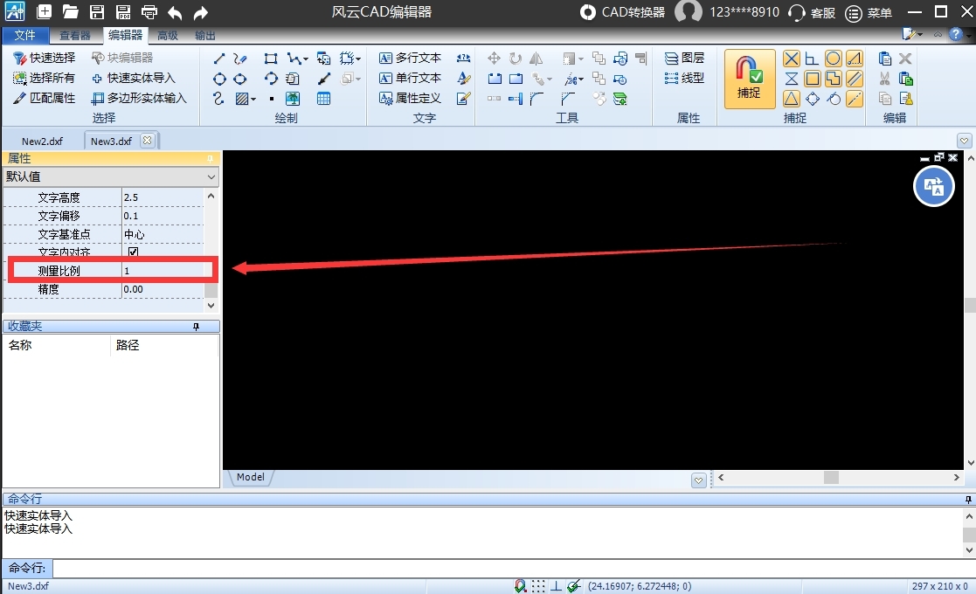Switch to the 输出 ribbon tab

pyautogui.click(x=204, y=36)
